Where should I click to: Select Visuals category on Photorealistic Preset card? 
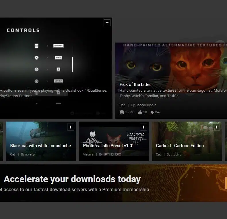coord(88,154)
